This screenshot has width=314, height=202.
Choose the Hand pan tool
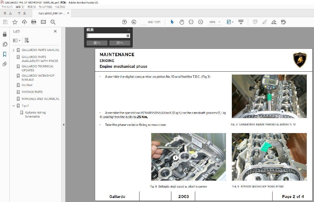[182, 22]
